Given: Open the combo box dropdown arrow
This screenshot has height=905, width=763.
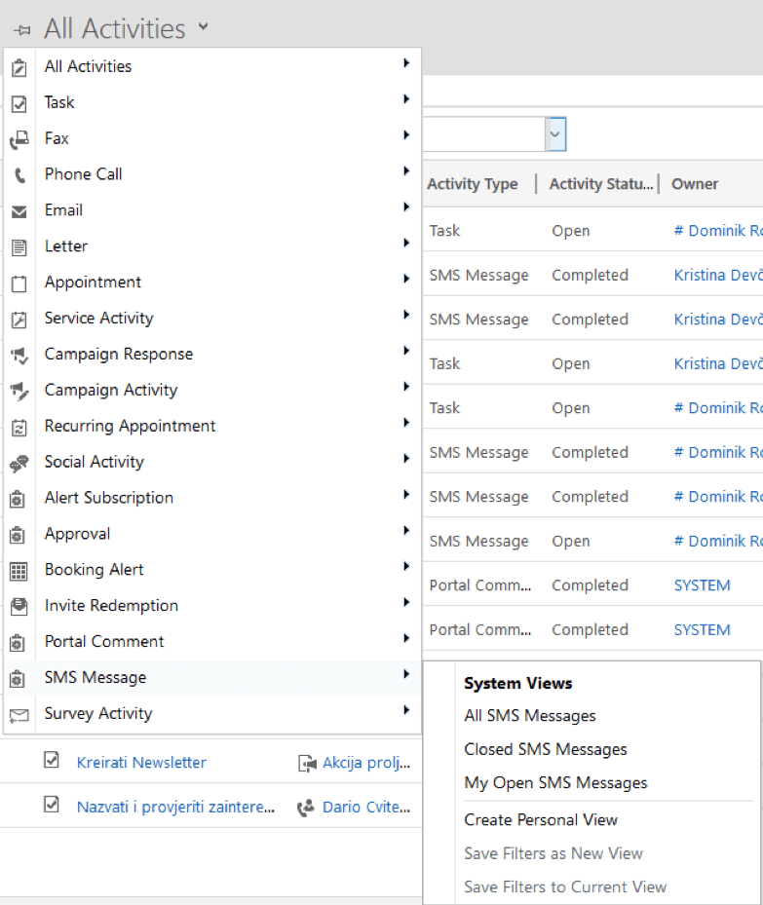Looking at the screenshot, I should (x=555, y=134).
